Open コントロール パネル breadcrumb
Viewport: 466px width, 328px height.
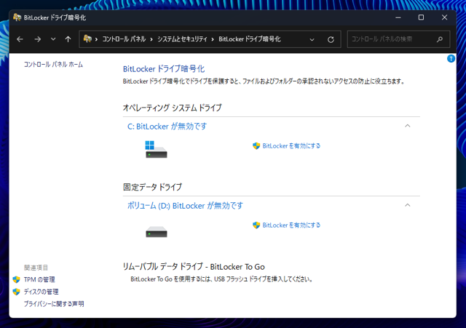click(124, 39)
